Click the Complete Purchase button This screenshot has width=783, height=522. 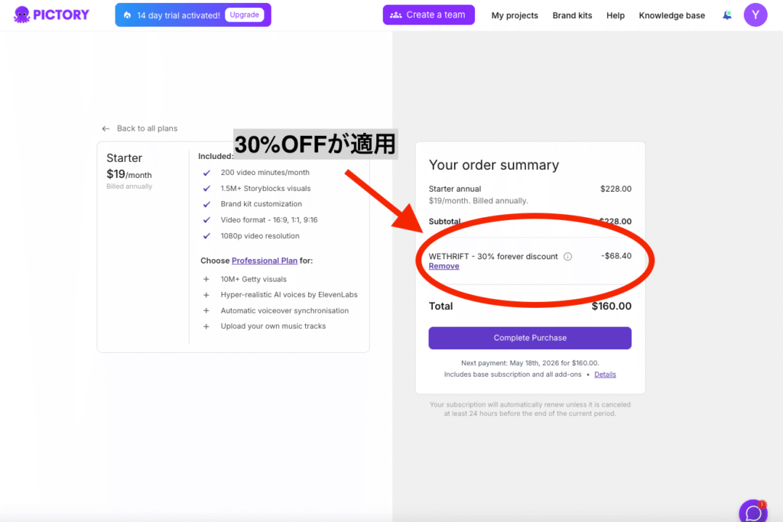point(530,338)
